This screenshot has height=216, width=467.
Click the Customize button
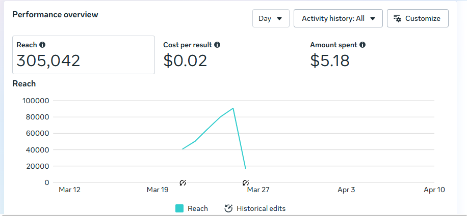418,18
